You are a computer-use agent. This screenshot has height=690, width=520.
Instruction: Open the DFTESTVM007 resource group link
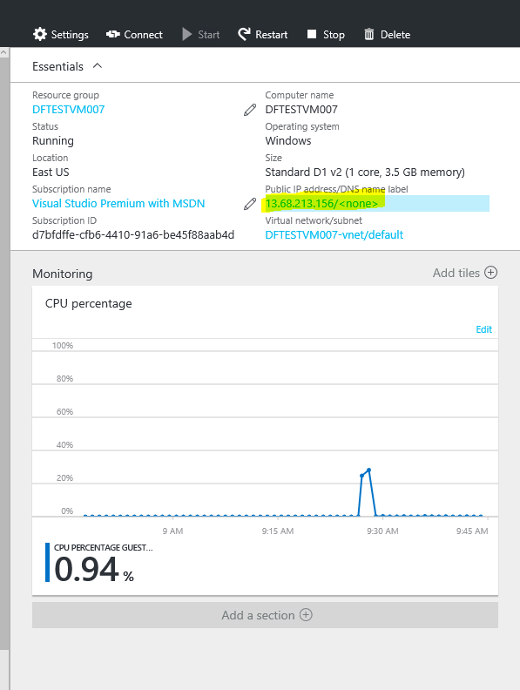coord(69,110)
